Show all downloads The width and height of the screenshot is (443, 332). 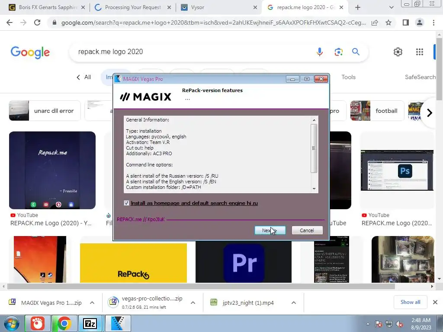click(x=410, y=302)
